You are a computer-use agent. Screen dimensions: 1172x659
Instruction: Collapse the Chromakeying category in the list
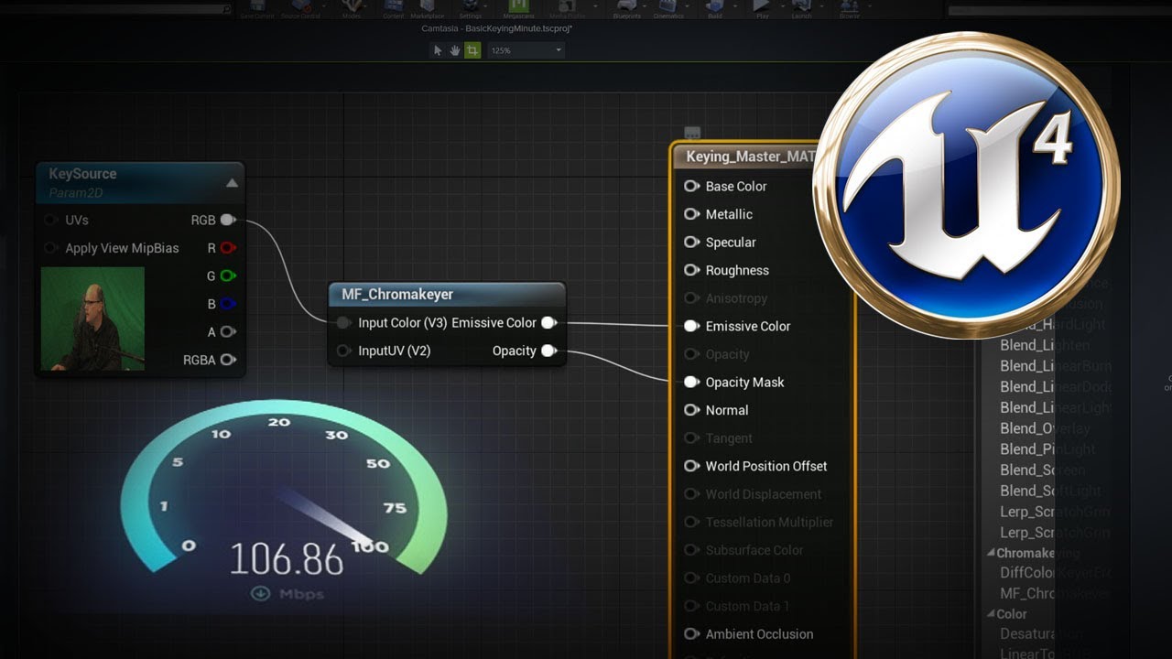[991, 553]
